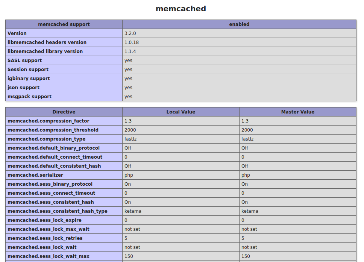Select memcached.sess_lock_expire directive
Image resolution: width=364 pixels, height=262 pixels.
(x=44, y=220)
